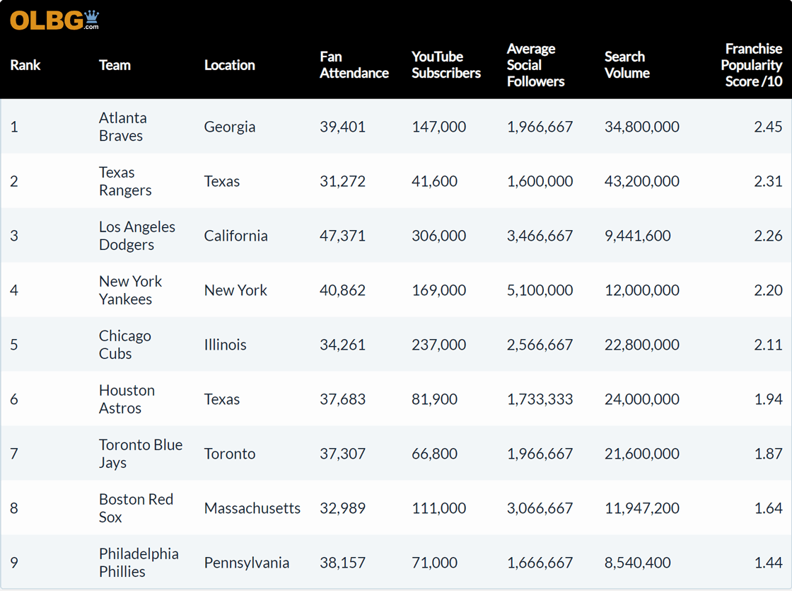Click the New York location cell
The height and width of the screenshot is (591, 792).
pyautogui.click(x=235, y=290)
